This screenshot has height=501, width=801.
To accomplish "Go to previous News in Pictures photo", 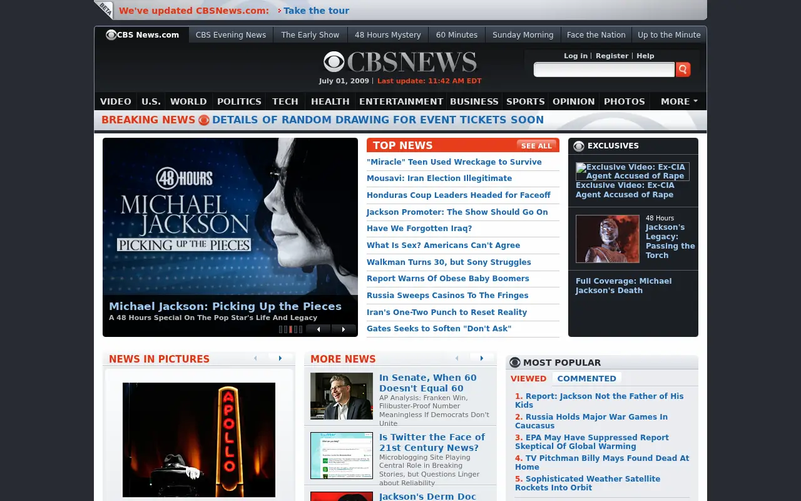I will coord(255,358).
